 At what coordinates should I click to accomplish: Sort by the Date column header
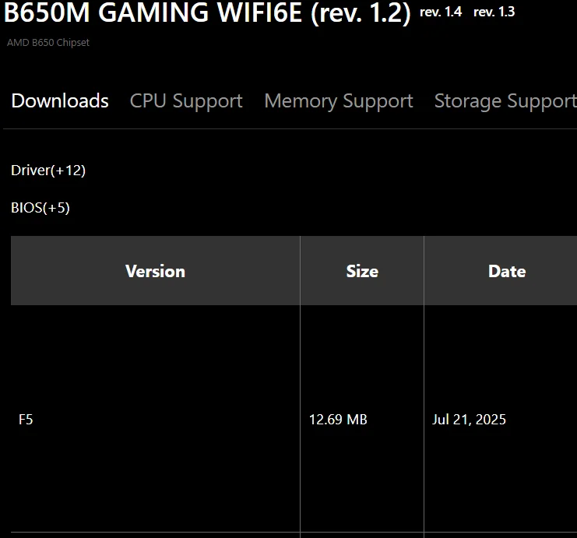tap(507, 271)
